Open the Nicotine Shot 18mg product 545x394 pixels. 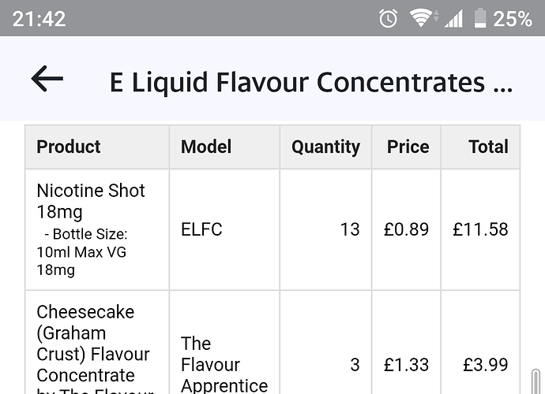[x=91, y=201]
